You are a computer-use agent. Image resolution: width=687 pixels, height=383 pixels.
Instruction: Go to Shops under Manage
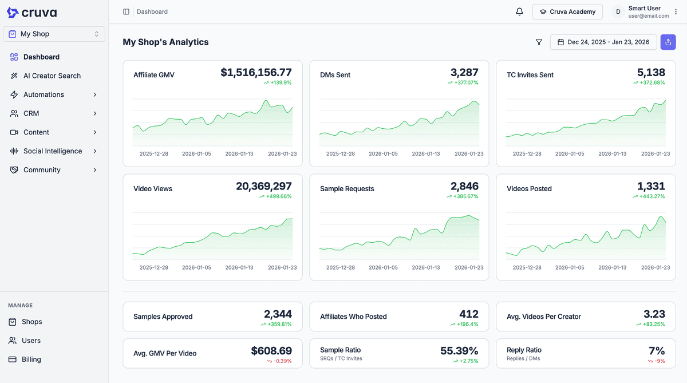pos(31,322)
